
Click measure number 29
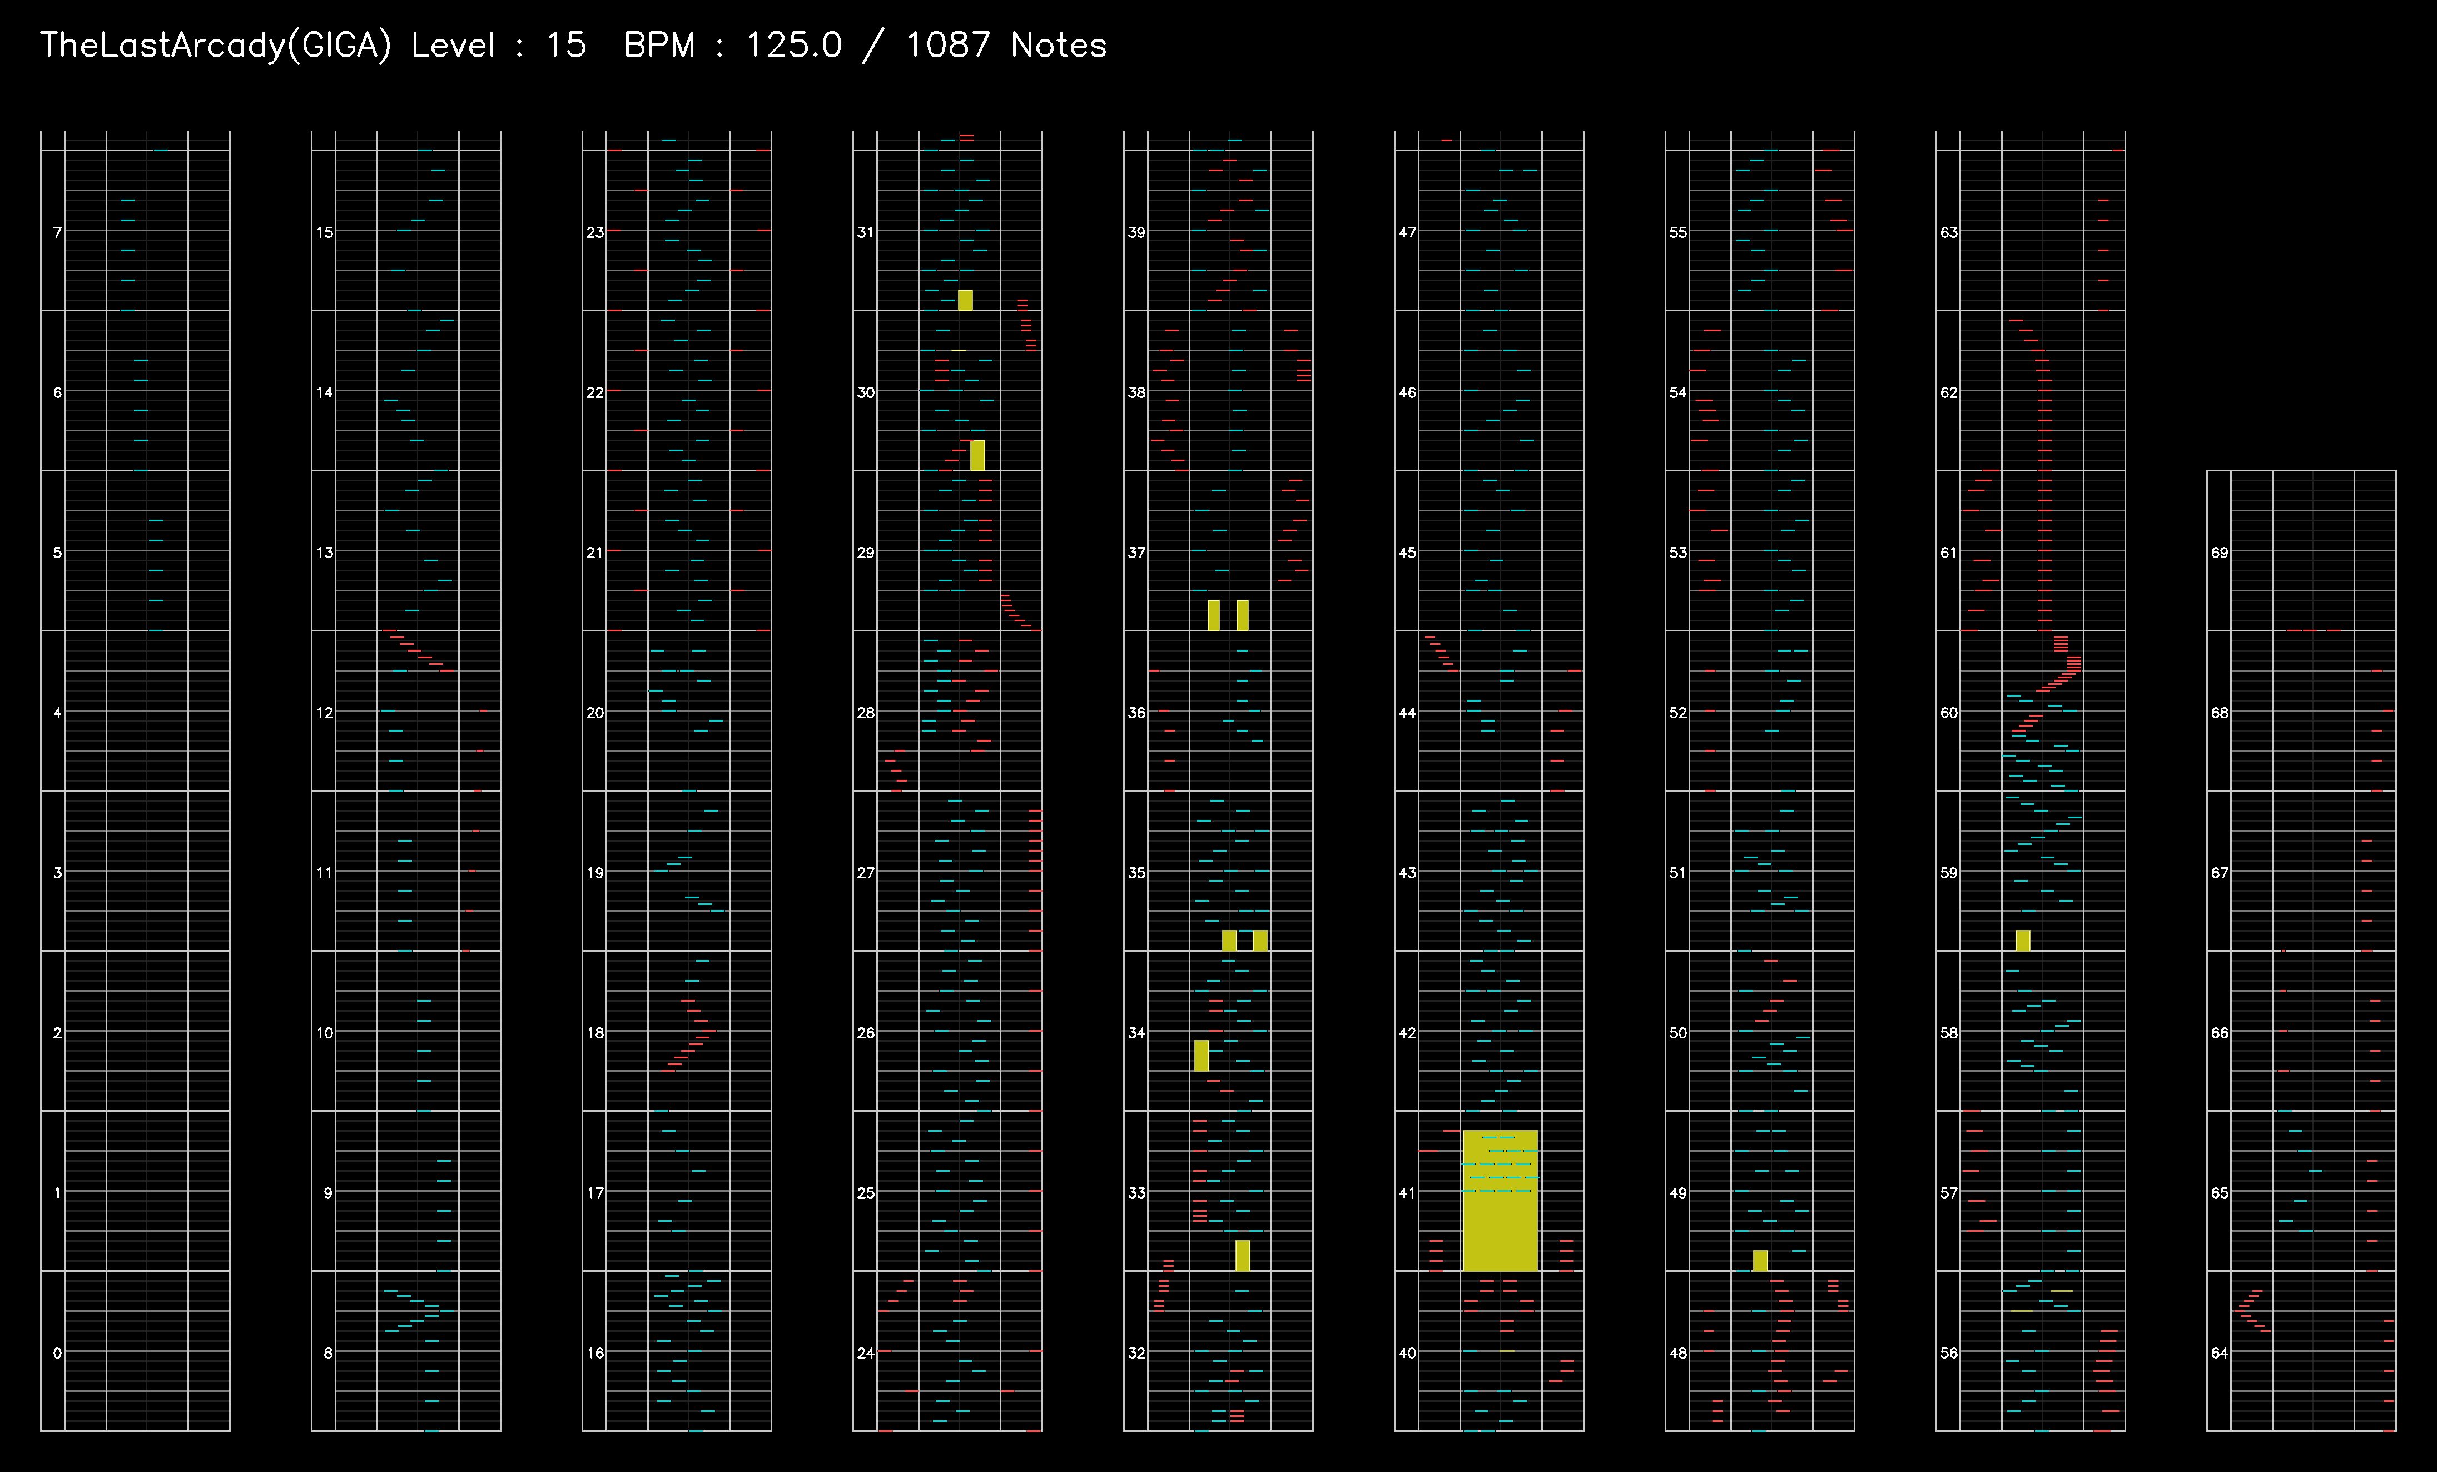click(866, 551)
